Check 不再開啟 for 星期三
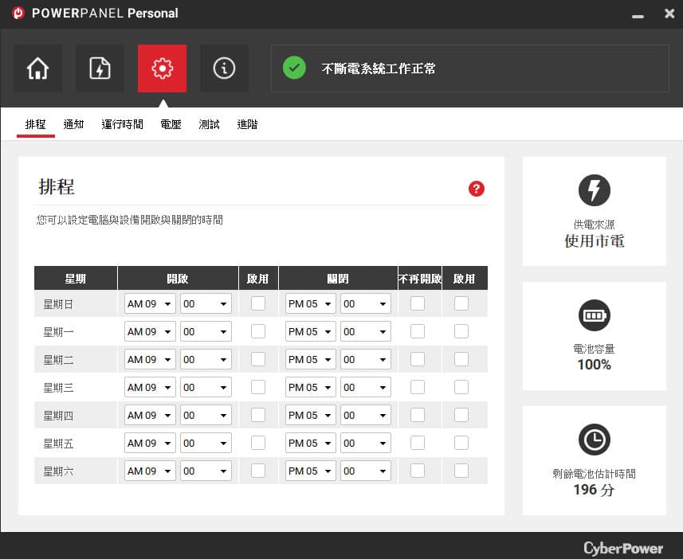The width and height of the screenshot is (683, 559). [x=418, y=387]
